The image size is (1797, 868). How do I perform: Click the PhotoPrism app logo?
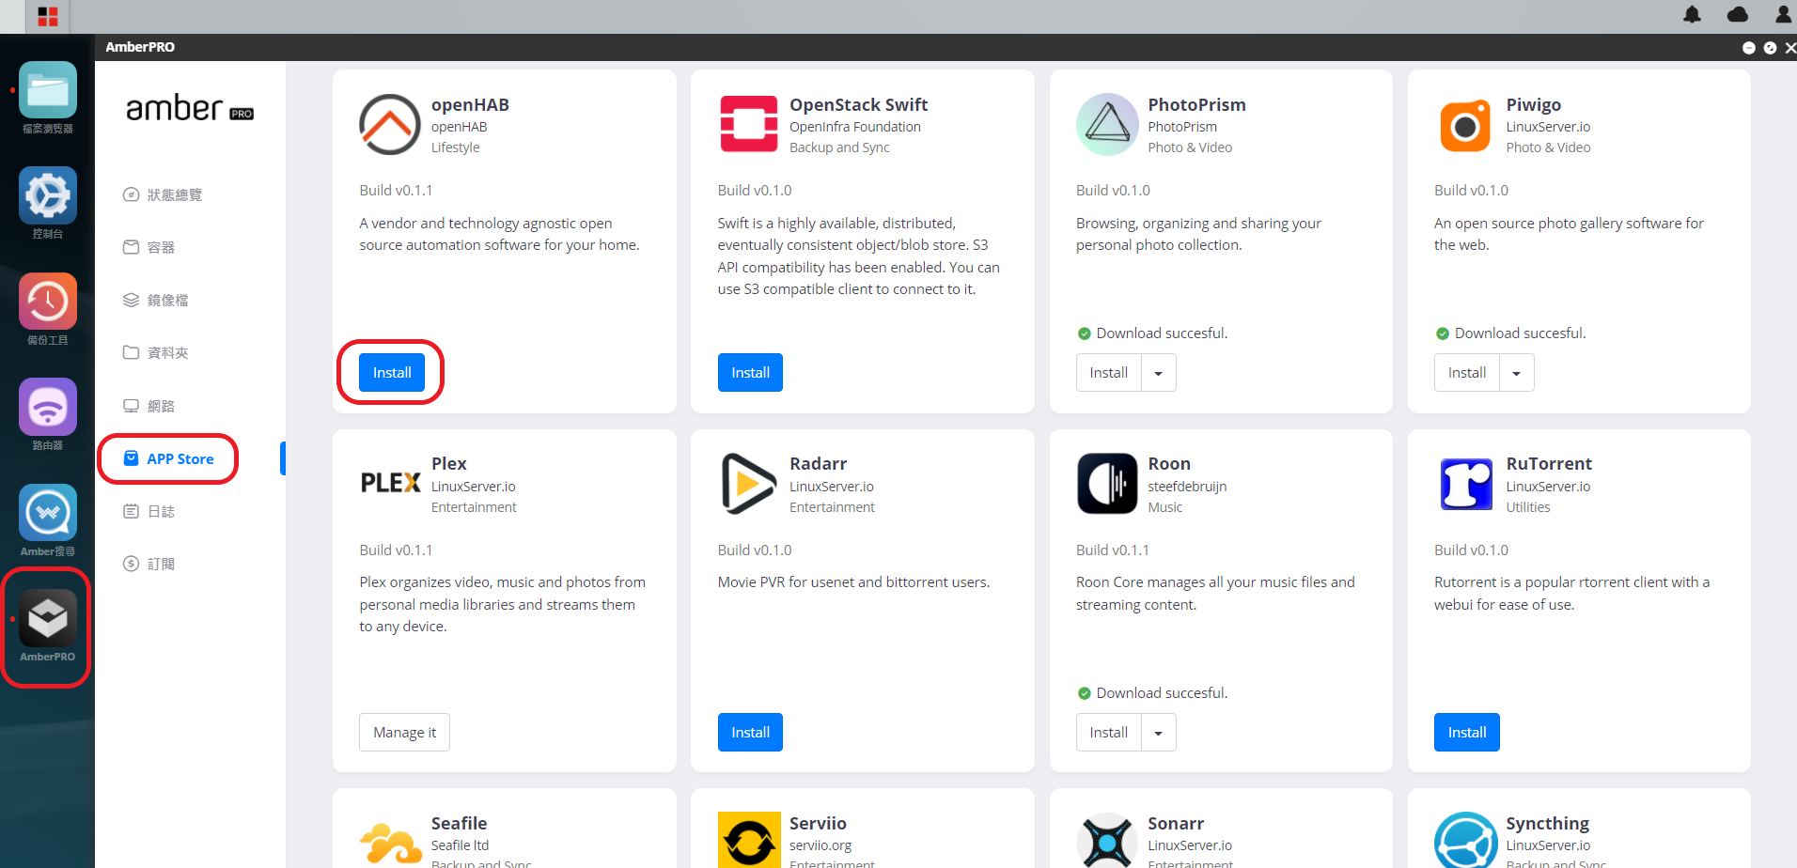pyautogui.click(x=1107, y=124)
